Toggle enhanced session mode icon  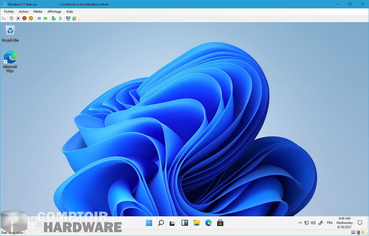(68, 18)
